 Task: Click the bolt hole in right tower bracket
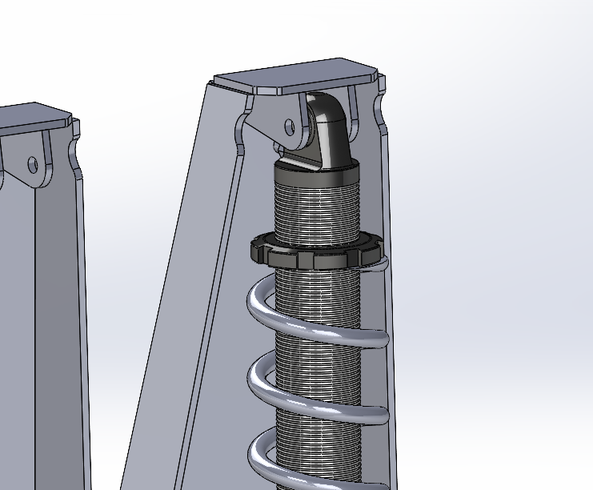pos(290,127)
